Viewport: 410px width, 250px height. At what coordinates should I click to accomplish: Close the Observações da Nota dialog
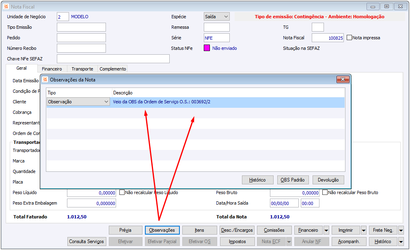[x=343, y=79]
